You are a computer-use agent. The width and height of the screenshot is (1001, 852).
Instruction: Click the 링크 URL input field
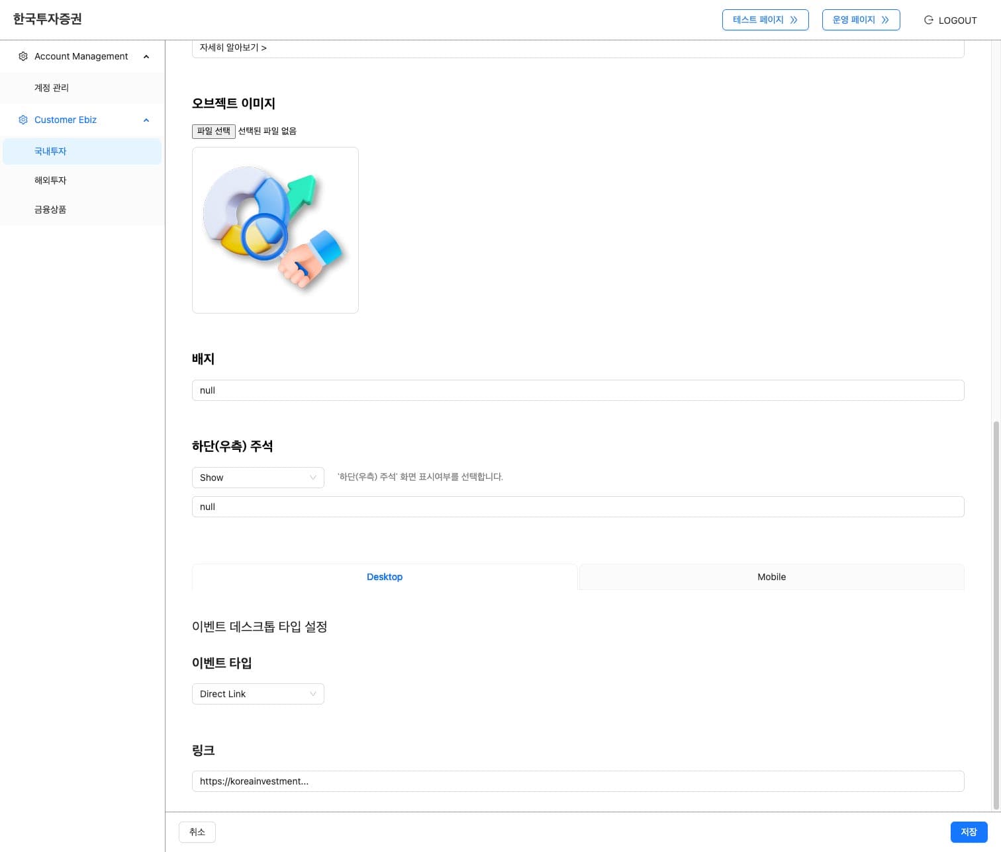click(577, 781)
